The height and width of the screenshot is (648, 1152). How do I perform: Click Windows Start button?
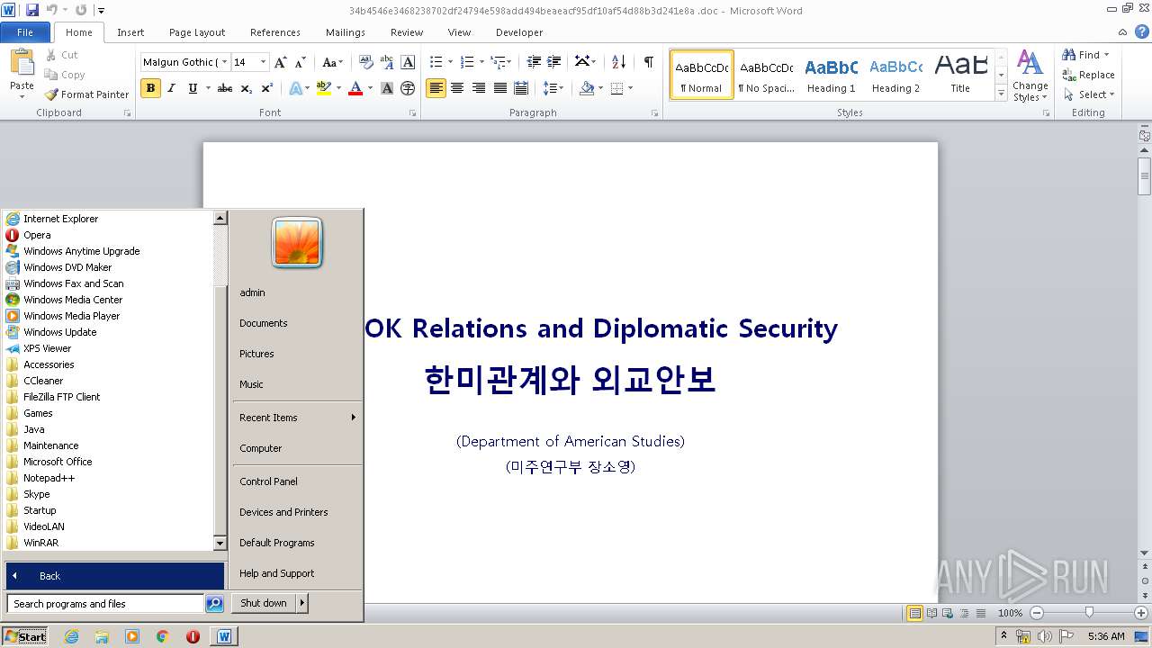coord(25,636)
